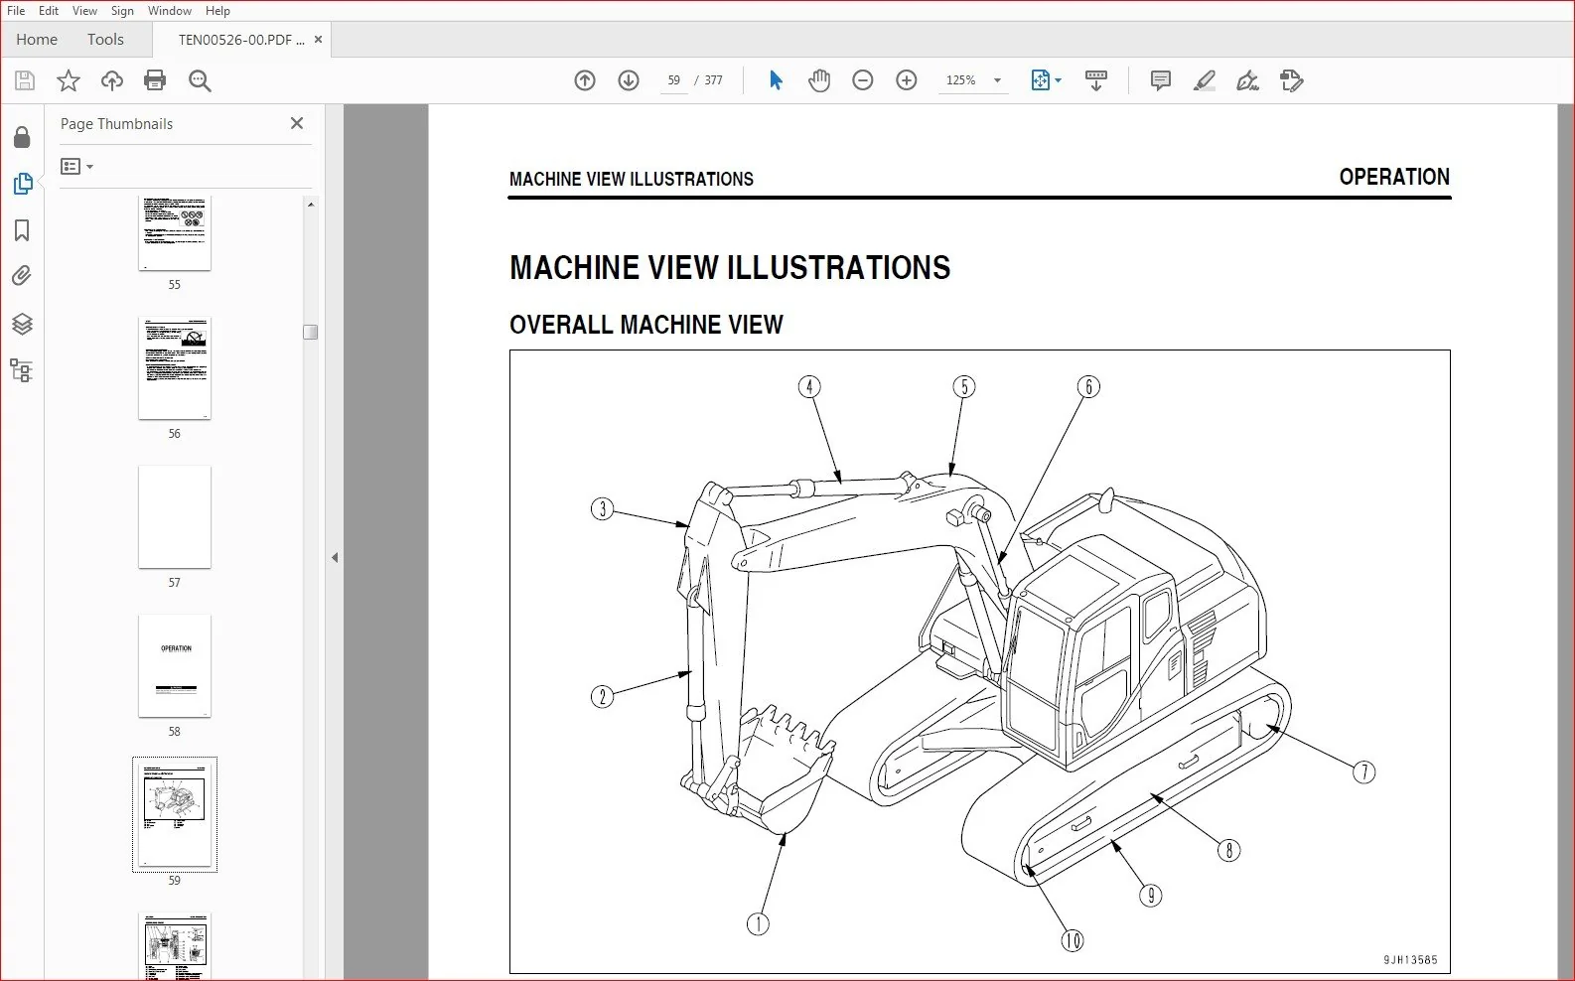Click the total page count 377 text
The image size is (1575, 981).
[x=714, y=80]
